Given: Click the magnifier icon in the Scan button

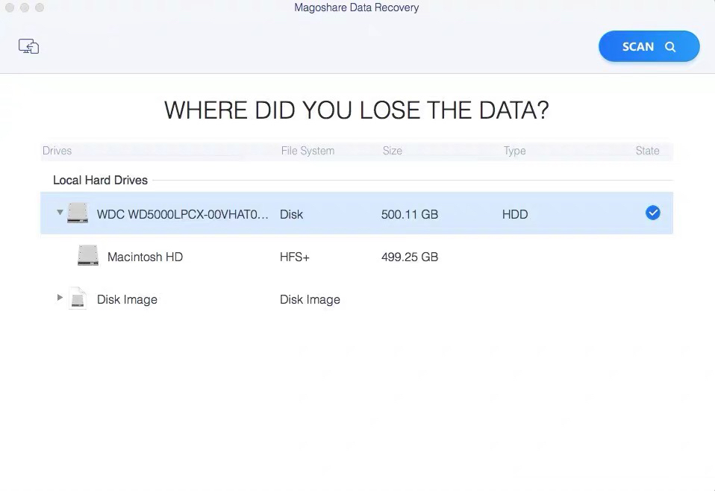Looking at the screenshot, I should [670, 47].
